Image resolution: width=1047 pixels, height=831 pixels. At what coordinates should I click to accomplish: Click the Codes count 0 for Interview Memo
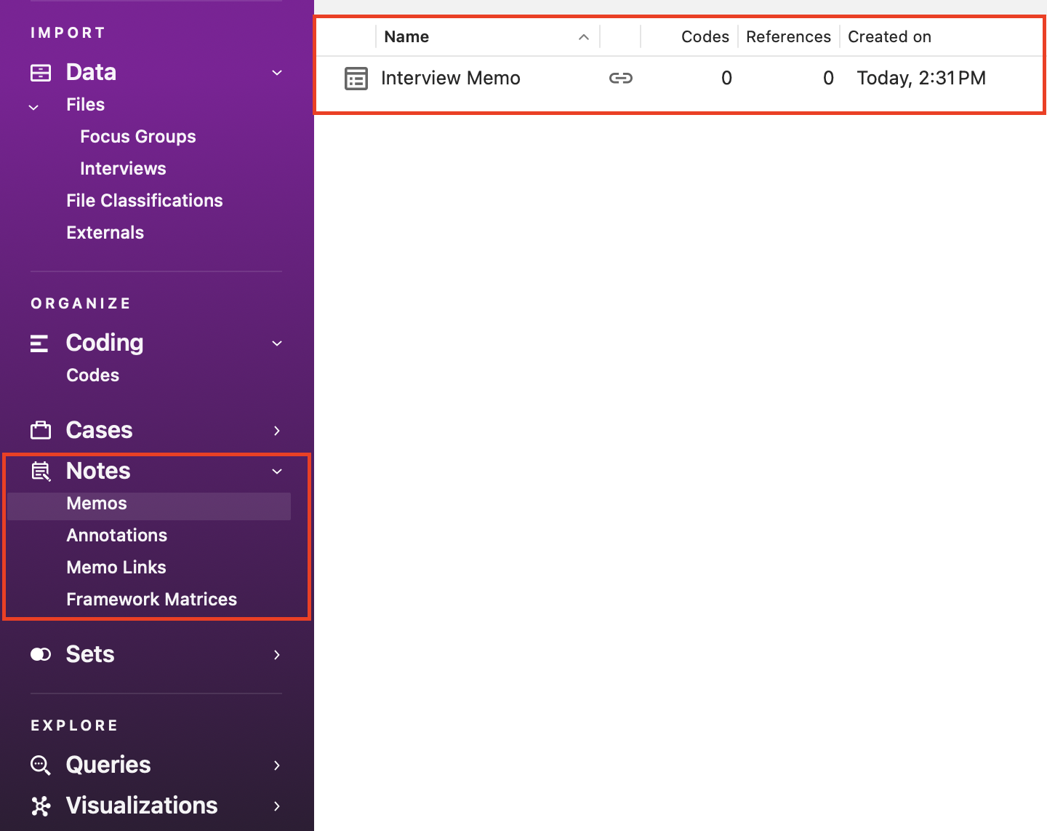point(726,78)
